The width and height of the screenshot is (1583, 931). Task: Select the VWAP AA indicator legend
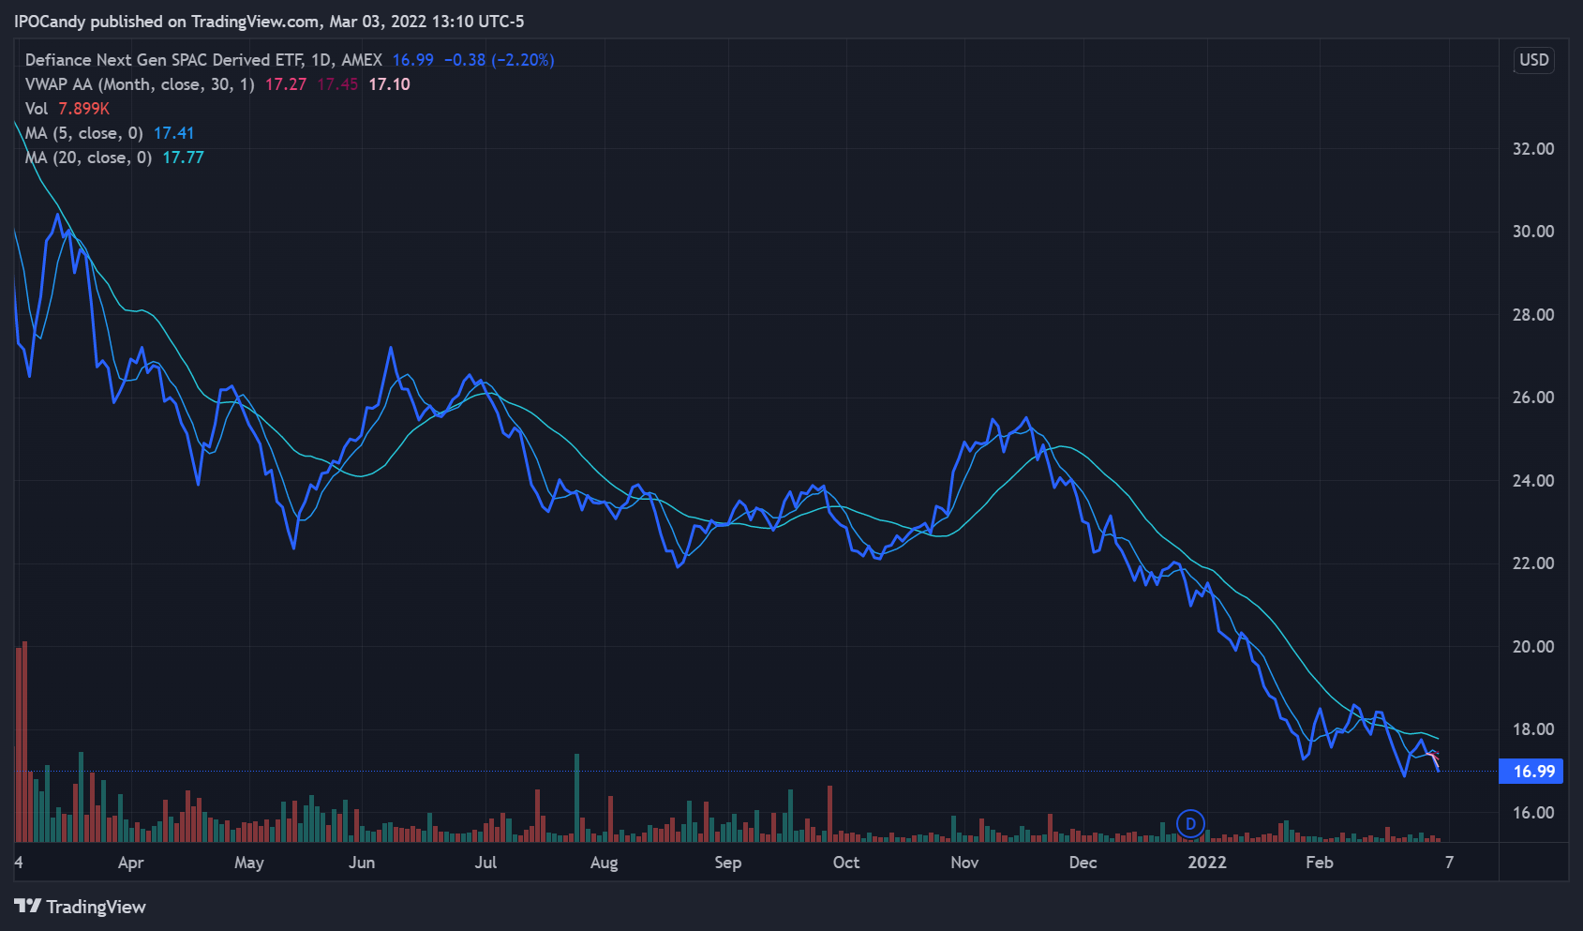coord(140,84)
